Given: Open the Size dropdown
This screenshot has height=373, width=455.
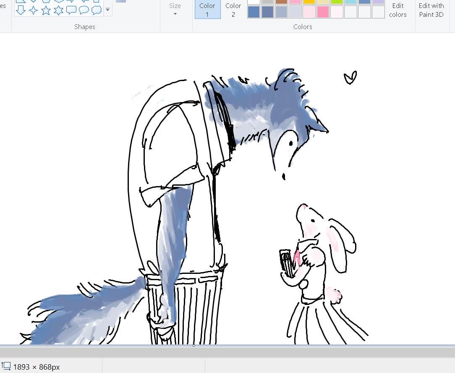Looking at the screenshot, I should (x=175, y=9).
